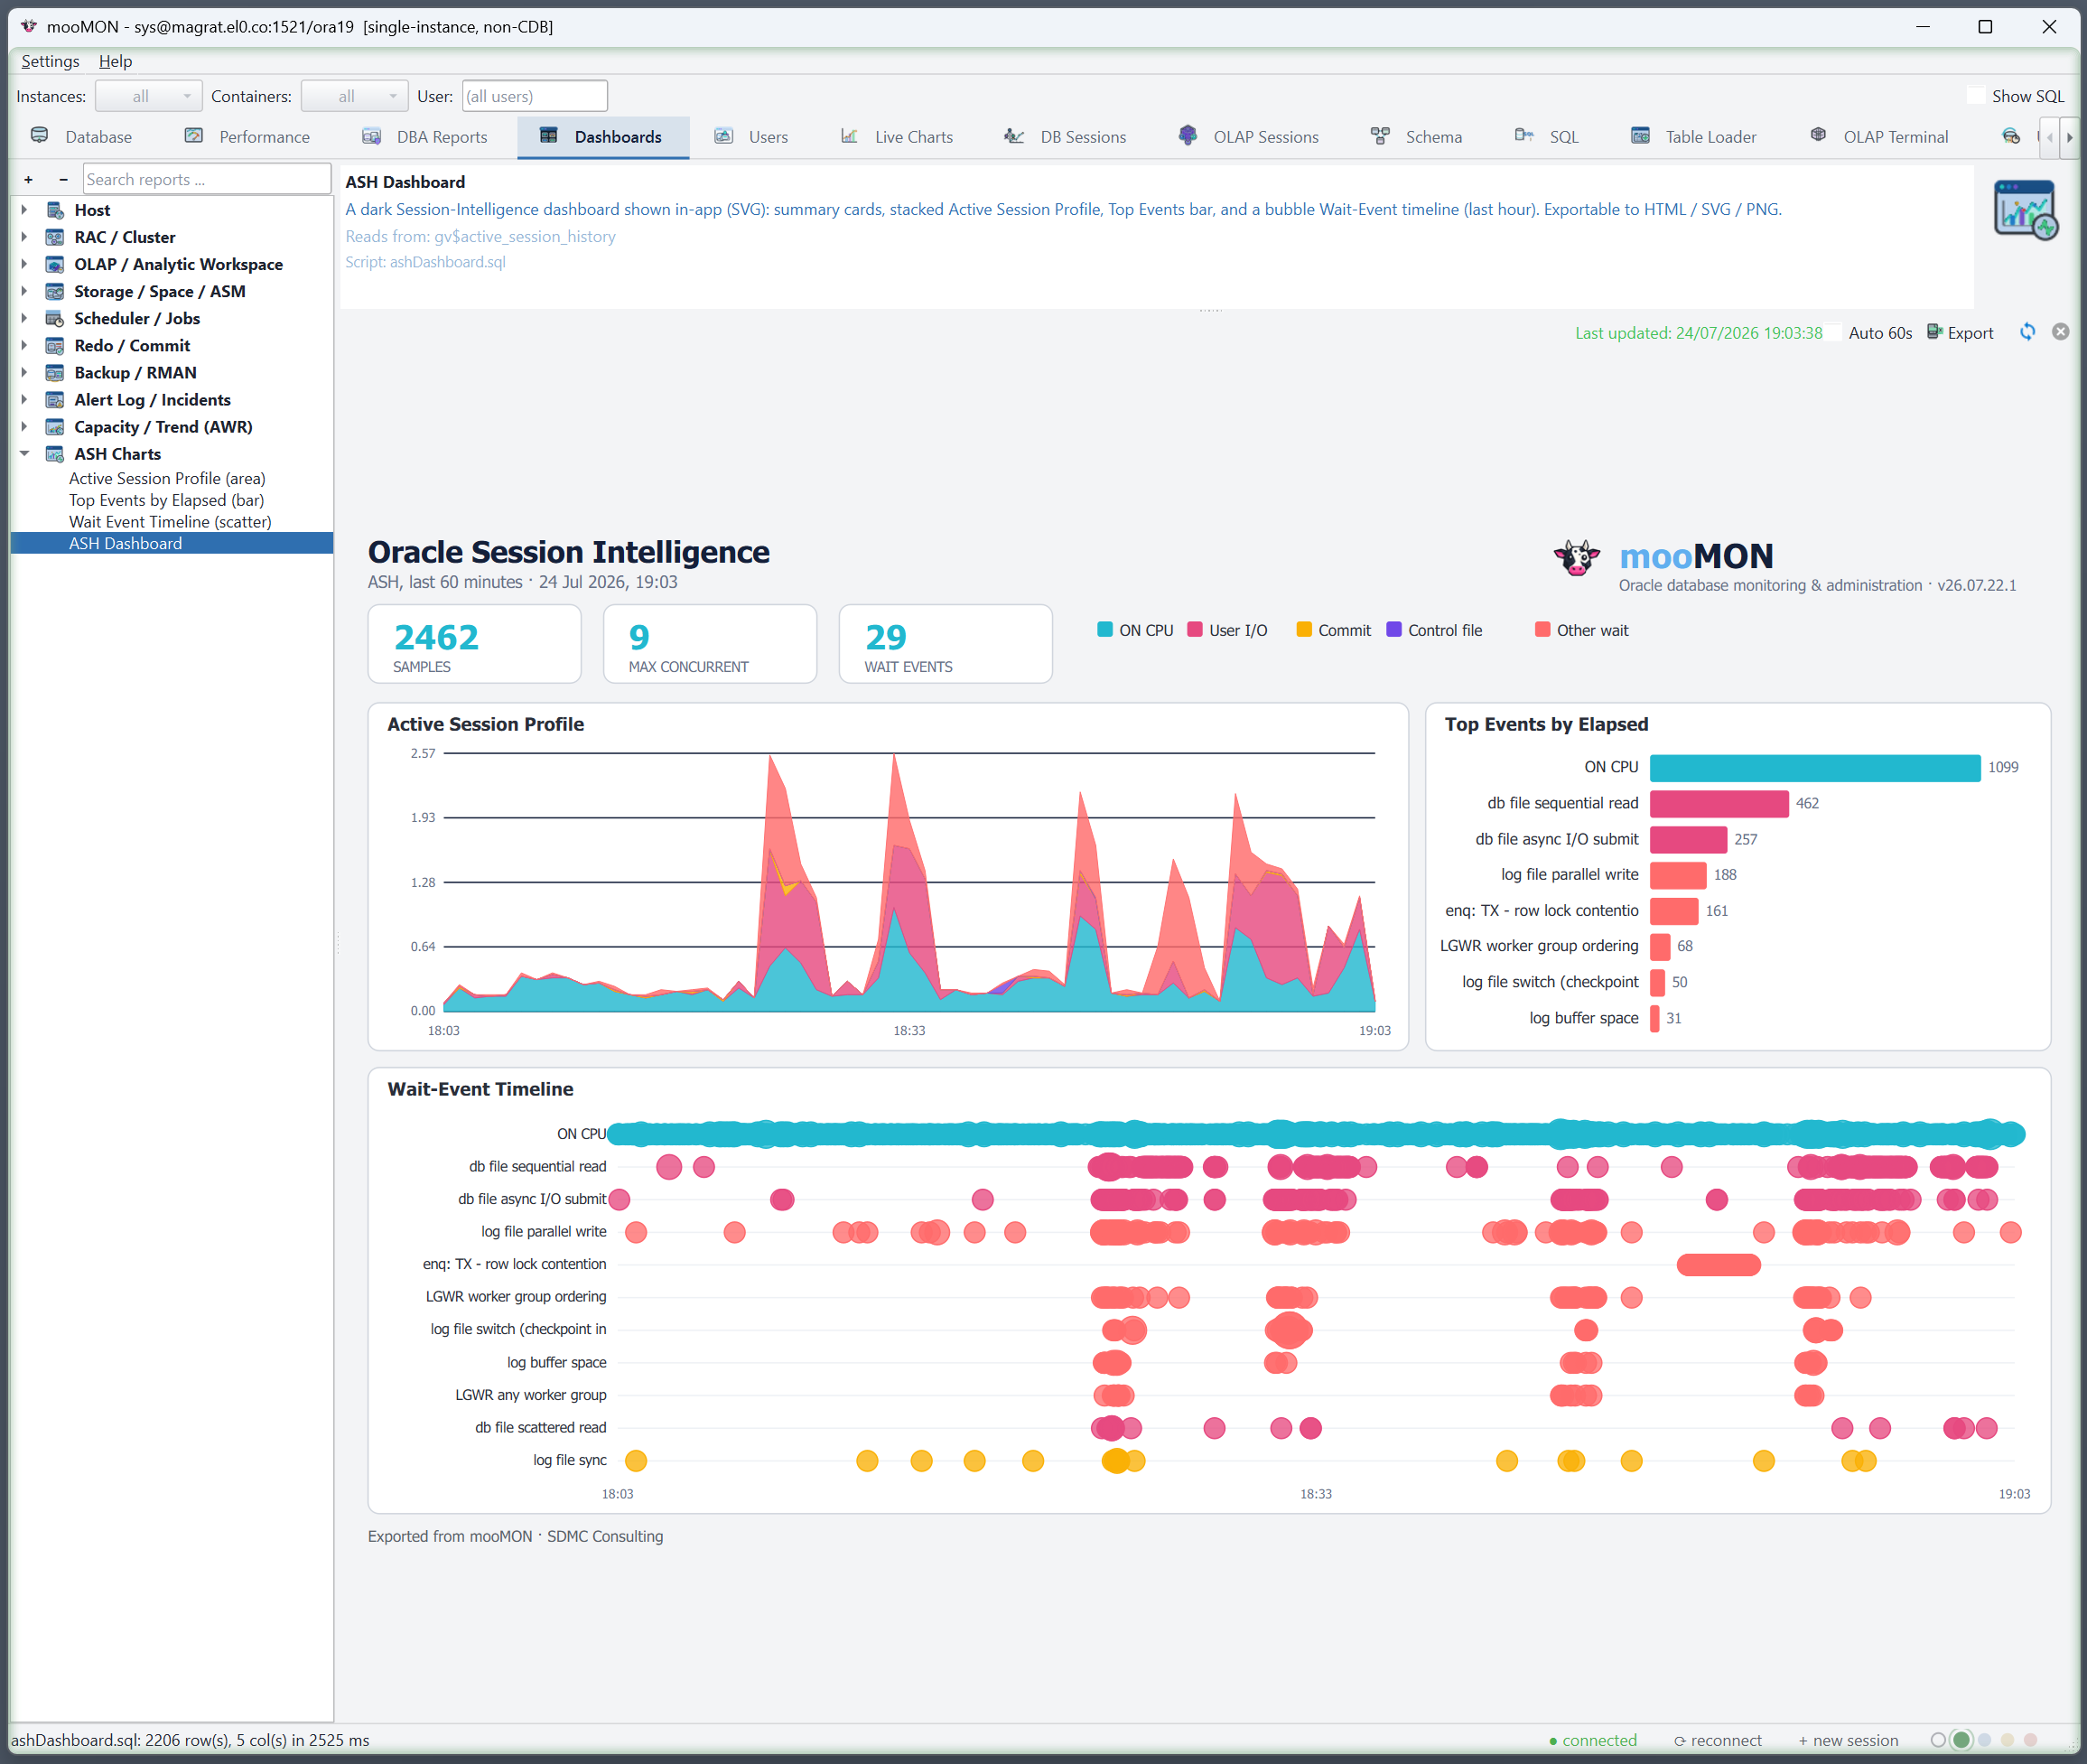2087x1764 pixels.
Task: Switch to the OLAP Terminal tab
Action: pos(1880,137)
